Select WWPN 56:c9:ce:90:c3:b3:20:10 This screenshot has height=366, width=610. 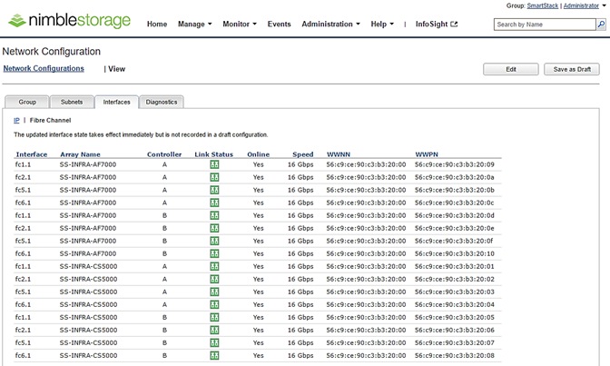pyautogui.click(x=455, y=254)
